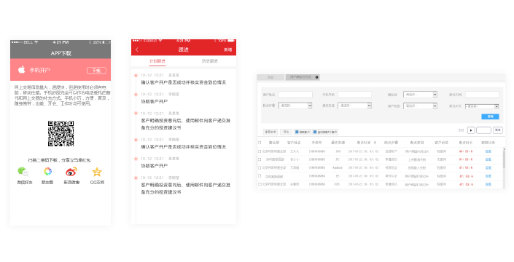This screenshot has width=514, height=262.
Task: Click the red duration 00:53:6 cell
Action: [x=466, y=151]
